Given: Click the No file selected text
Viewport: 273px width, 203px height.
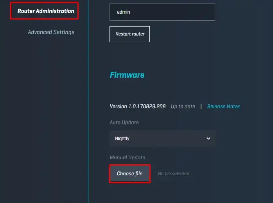Looking at the screenshot, I should click(x=173, y=174).
